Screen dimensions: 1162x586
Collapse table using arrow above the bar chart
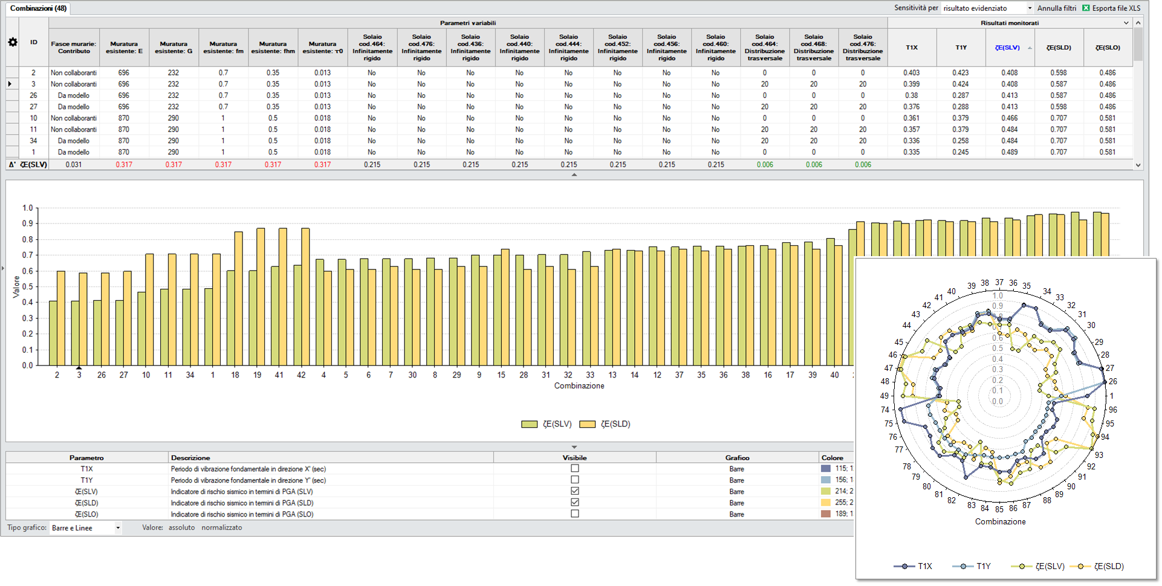(574, 175)
